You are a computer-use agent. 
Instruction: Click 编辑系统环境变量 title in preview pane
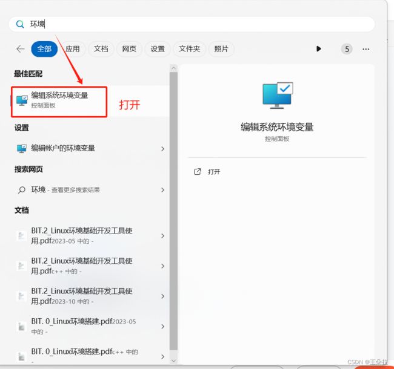point(277,127)
